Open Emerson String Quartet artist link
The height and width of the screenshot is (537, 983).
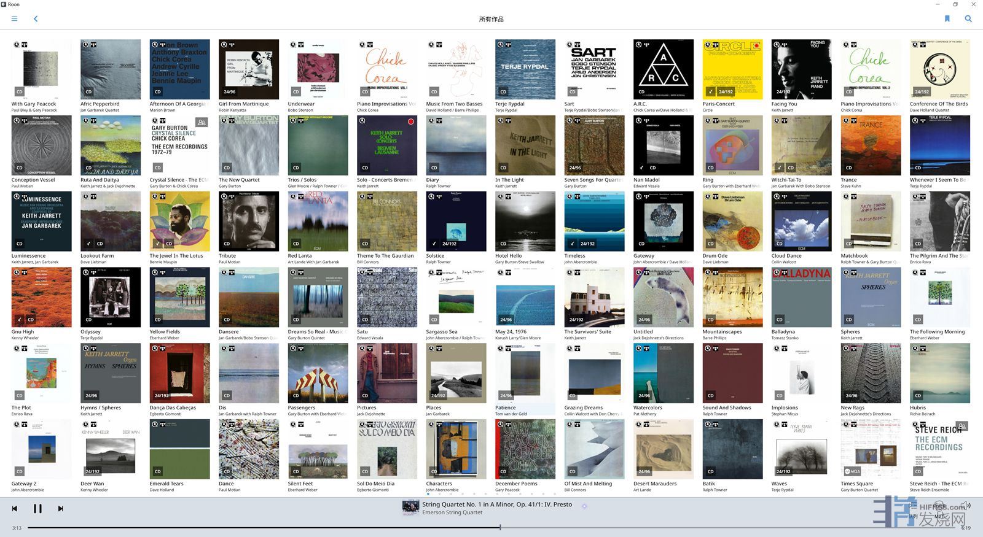(452, 512)
